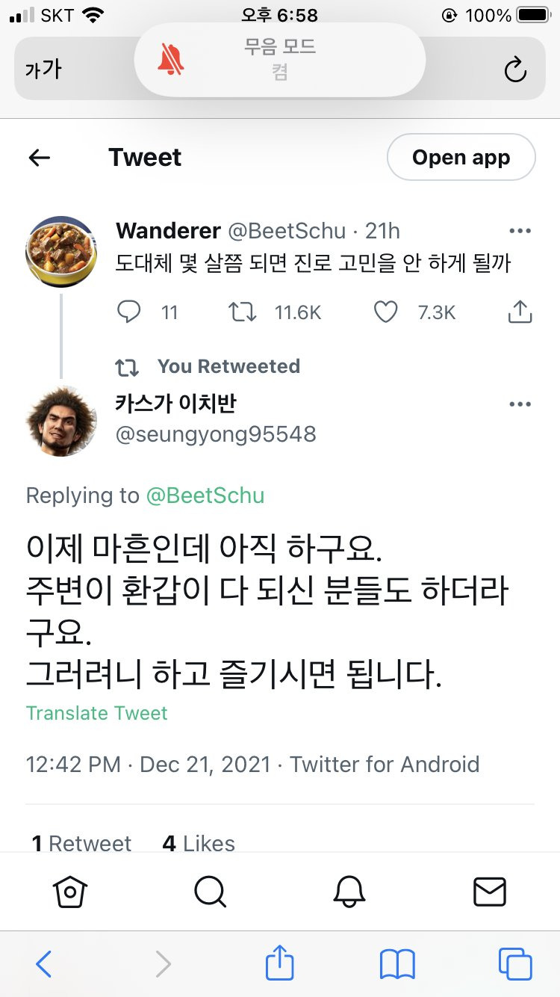Open Direct Messages envelope icon
This screenshot has width=560, height=997.
coord(490,891)
